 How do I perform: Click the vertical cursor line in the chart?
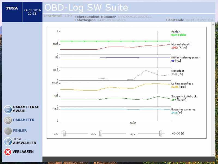158,76
